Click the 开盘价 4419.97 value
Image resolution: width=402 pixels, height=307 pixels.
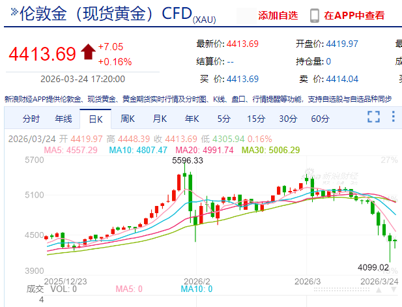point(342,44)
